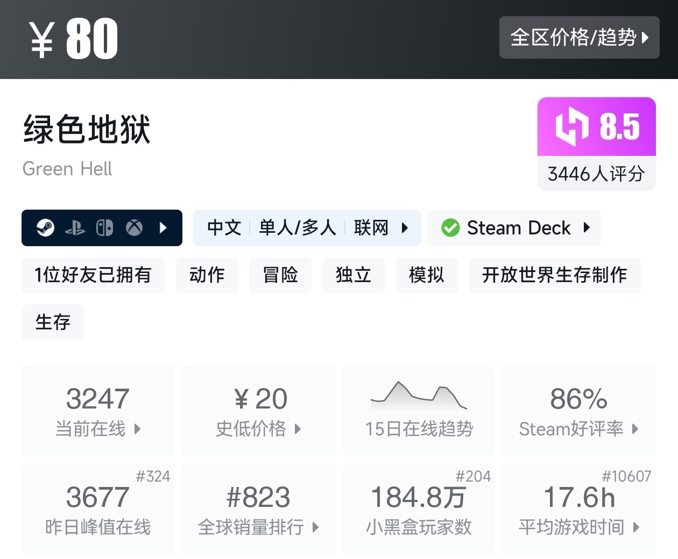The height and width of the screenshot is (559, 678).
Task: Click the Xbox platform icon
Action: 134,228
